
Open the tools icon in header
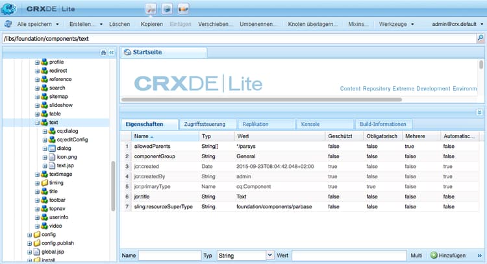click(x=151, y=8)
